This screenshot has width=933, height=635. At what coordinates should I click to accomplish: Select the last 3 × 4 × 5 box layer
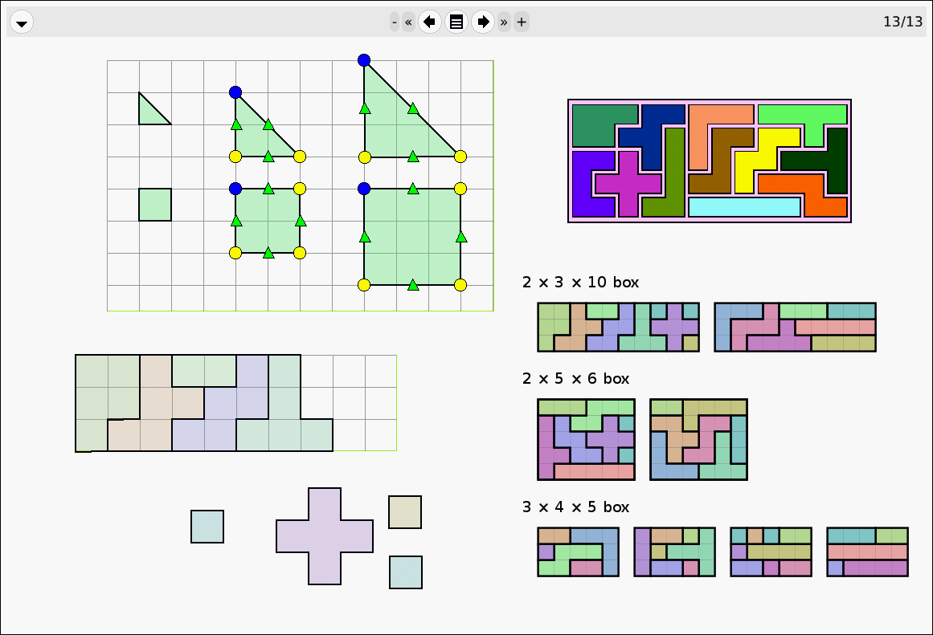pos(867,552)
